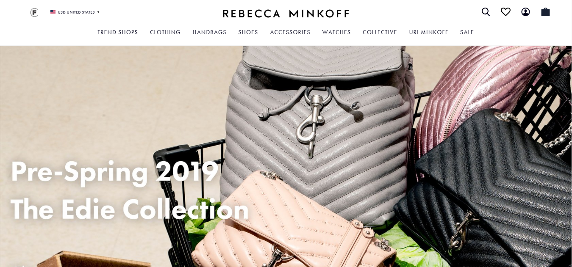Click the circular F badge icon
The width and height of the screenshot is (572, 267).
point(34,13)
